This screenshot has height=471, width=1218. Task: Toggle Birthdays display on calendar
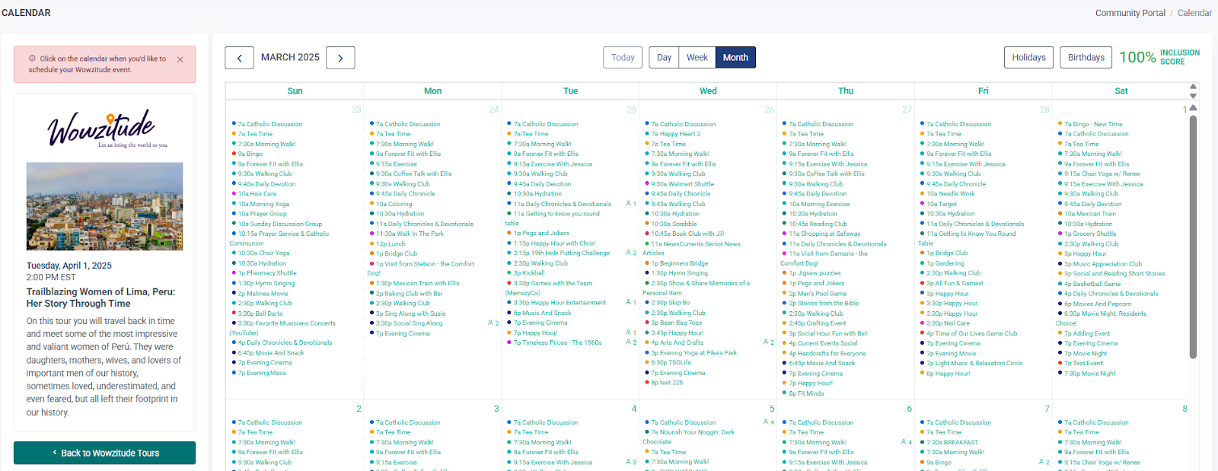click(1086, 58)
